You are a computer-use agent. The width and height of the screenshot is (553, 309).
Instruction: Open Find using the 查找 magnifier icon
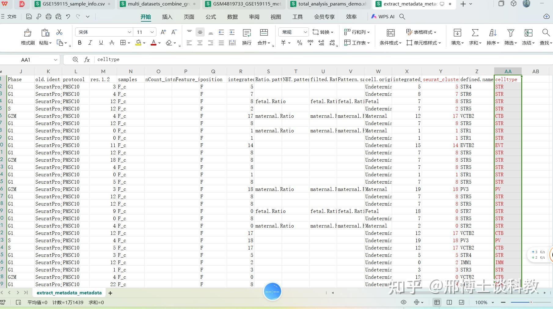click(x=546, y=37)
